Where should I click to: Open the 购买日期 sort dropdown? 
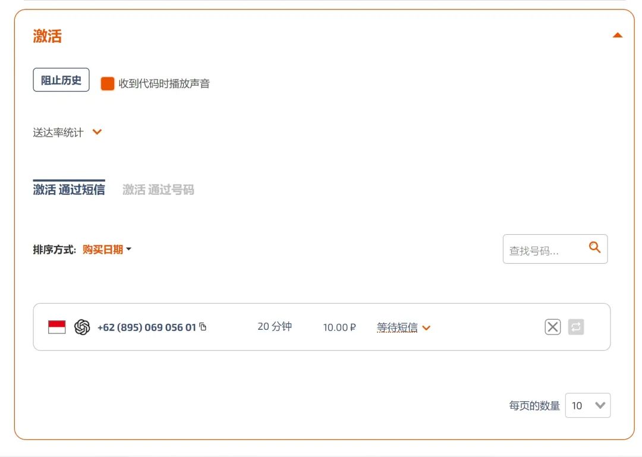106,250
